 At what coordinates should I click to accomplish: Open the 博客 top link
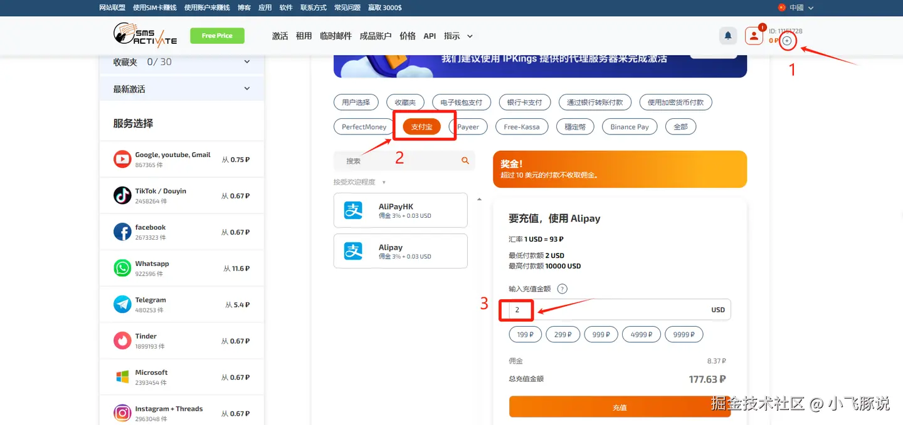pos(245,8)
